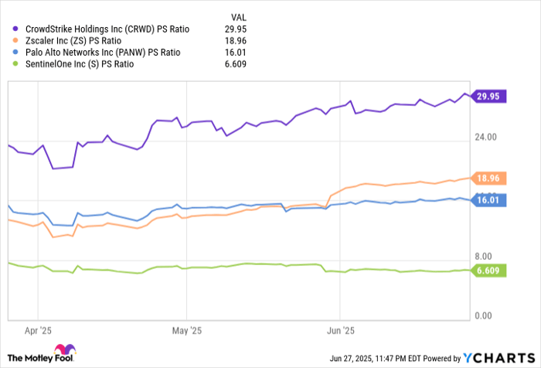Click the Jun '25 axis label
Screen dimensions: 541x368
(x=339, y=329)
